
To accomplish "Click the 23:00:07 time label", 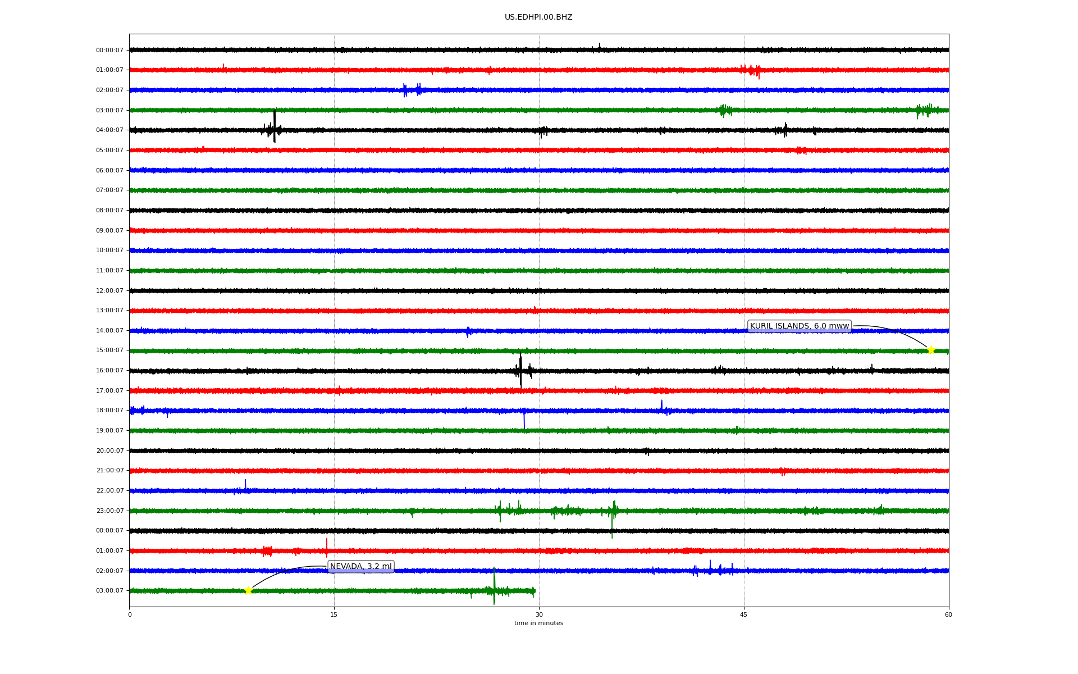I will tap(109, 511).
